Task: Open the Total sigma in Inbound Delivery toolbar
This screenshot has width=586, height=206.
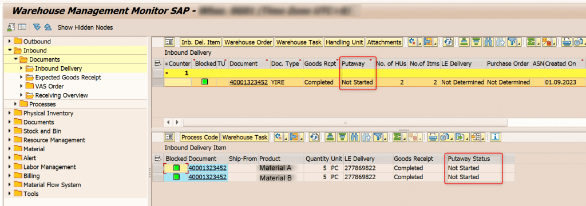Action: tap(533, 42)
